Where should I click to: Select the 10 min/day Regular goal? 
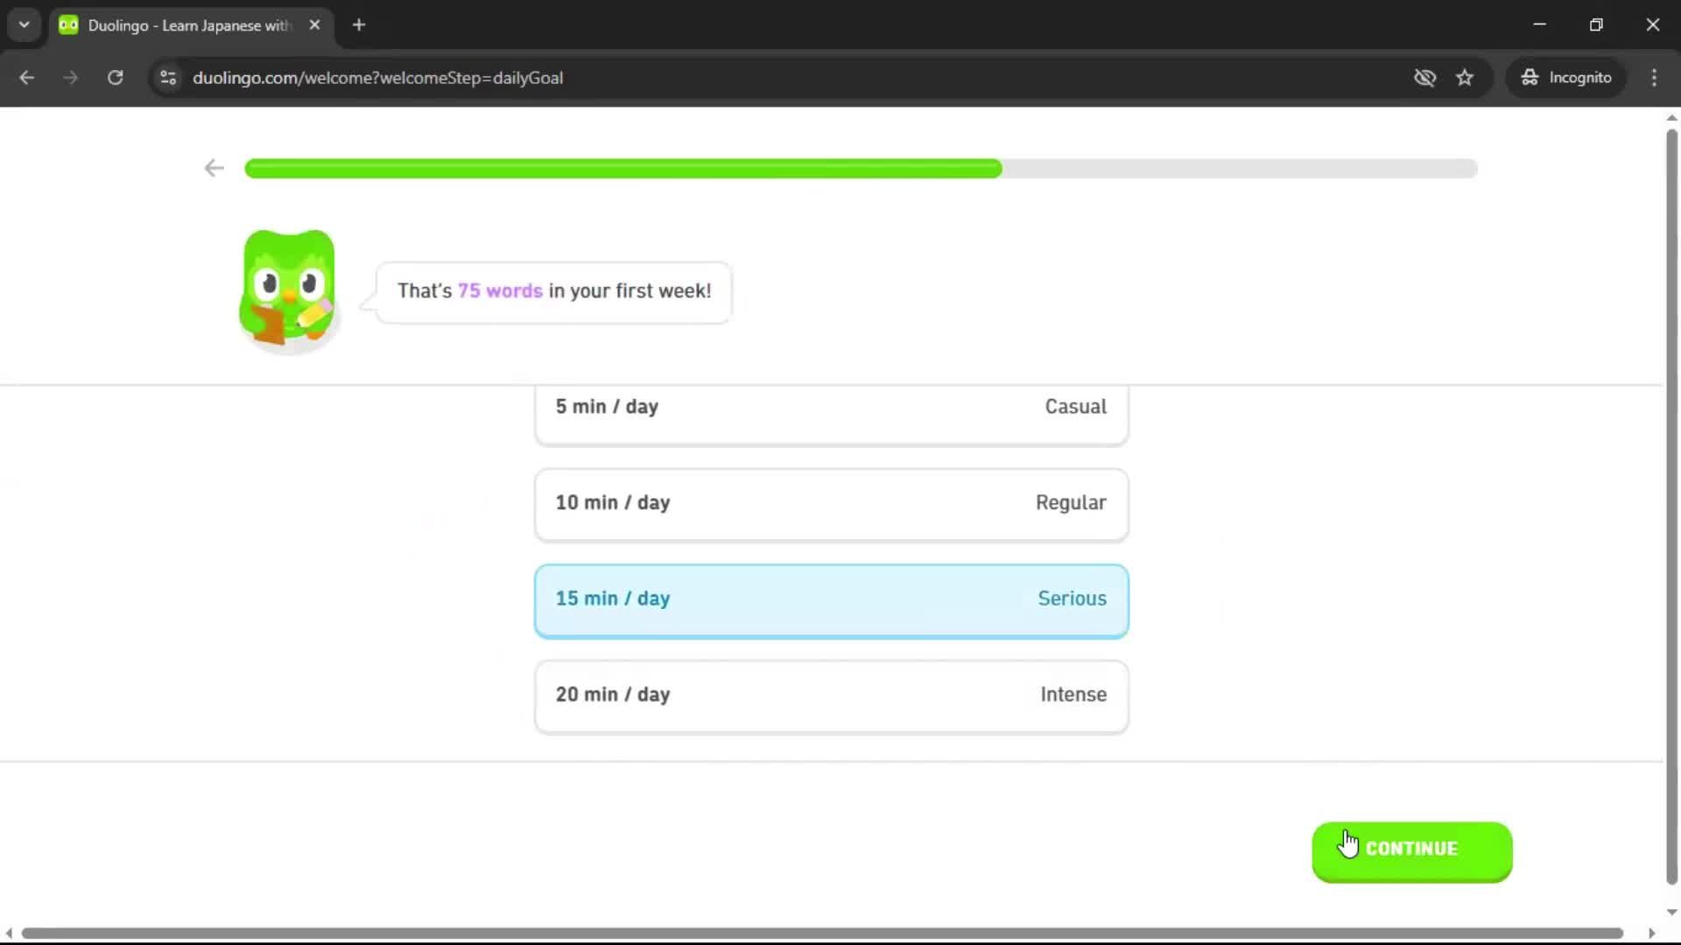click(x=831, y=504)
